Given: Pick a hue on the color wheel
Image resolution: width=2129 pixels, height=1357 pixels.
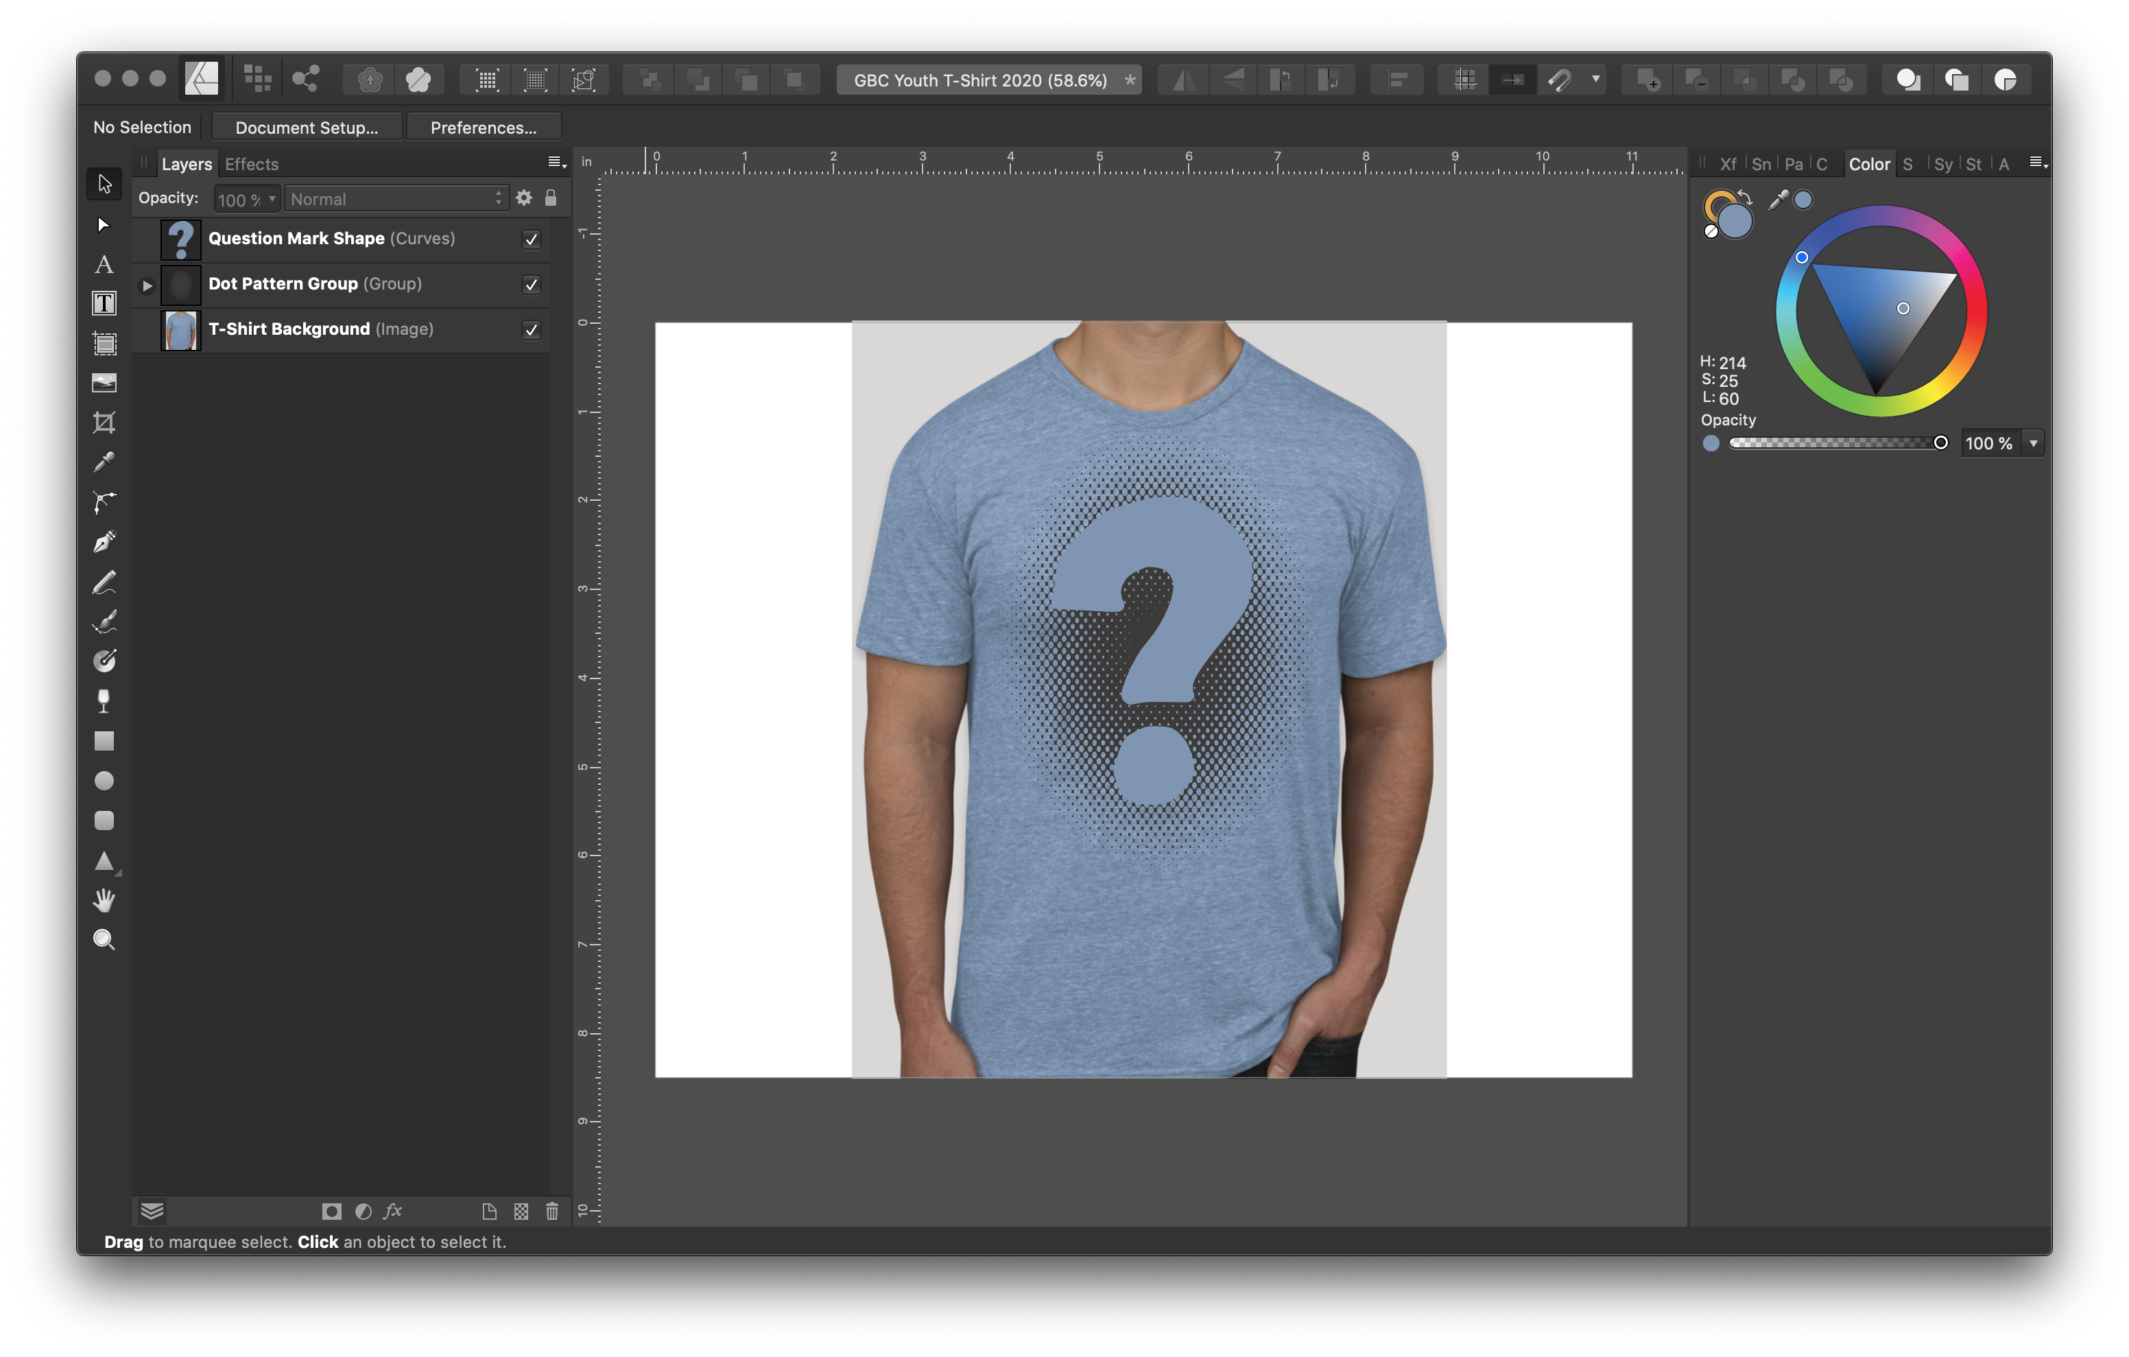Looking at the screenshot, I should [x=1804, y=257].
